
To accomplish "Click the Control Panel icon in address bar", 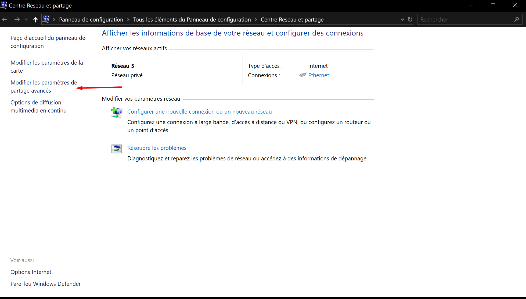I will click(46, 19).
